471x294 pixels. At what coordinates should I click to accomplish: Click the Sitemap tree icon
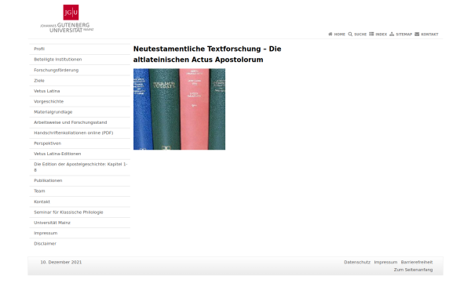pos(392,34)
